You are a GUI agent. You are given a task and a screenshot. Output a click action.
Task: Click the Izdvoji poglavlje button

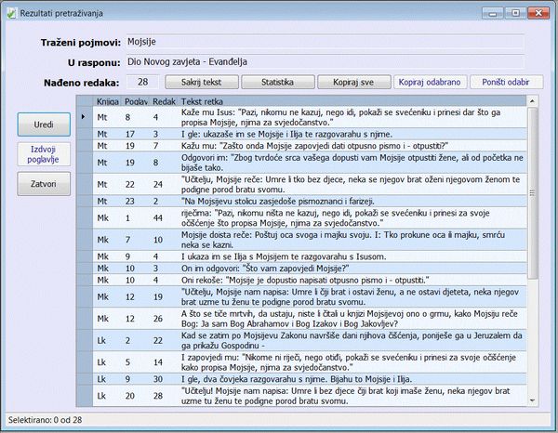click(x=43, y=154)
